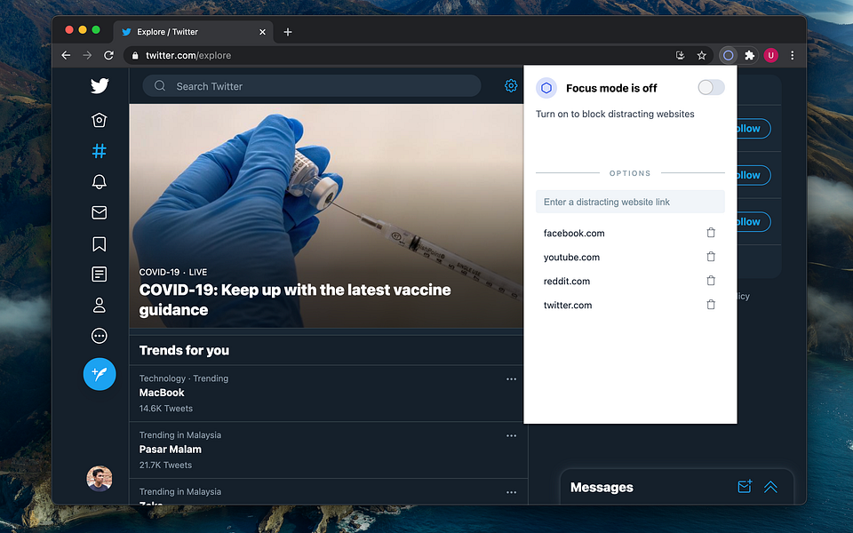The width and height of the screenshot is (853, 533).
Task: Open the More circle icon in sidebar
Action: coord(99,336)
